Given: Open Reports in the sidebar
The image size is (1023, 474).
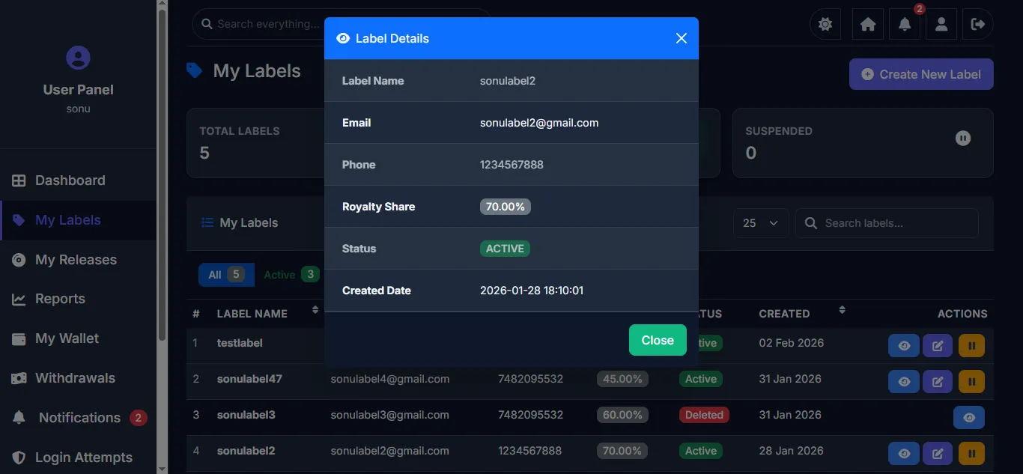Looking at the screenshot, I should click(x=78, y=299).
